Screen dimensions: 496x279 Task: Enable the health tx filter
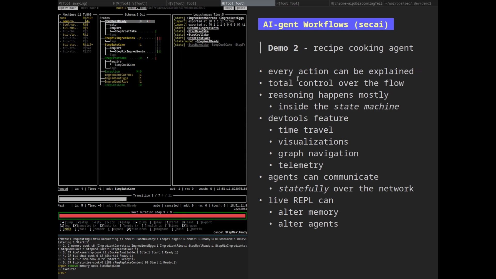(152, 226)
